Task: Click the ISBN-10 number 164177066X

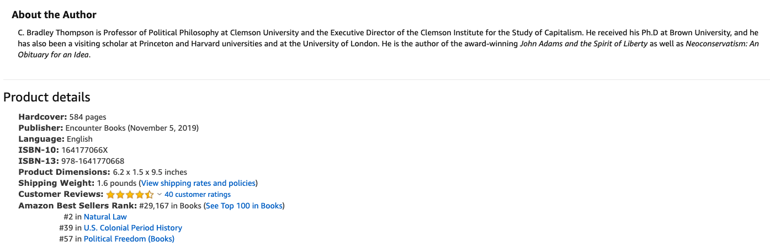Action: click(x=85, y=150)
